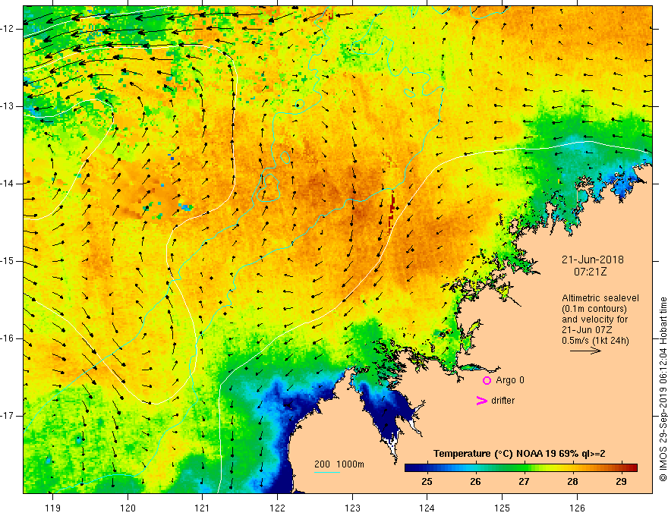This screenshot has width=668, height=516.
Task: Click the colour bar value 26
Action: 475,482
